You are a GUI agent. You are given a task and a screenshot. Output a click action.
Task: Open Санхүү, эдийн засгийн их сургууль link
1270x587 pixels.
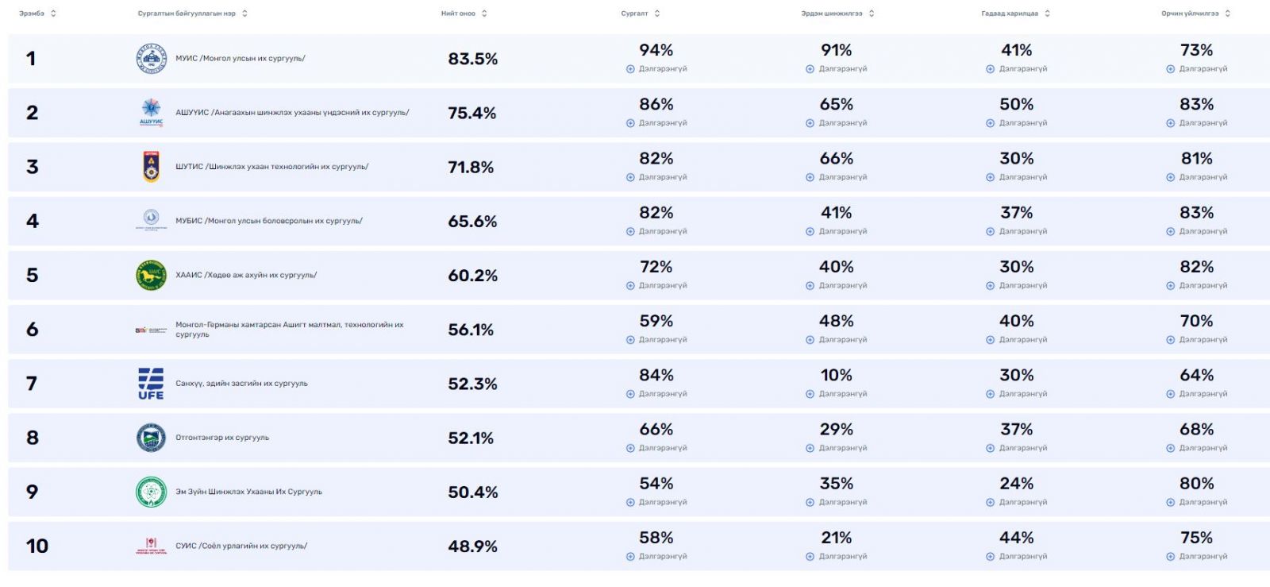241,384
